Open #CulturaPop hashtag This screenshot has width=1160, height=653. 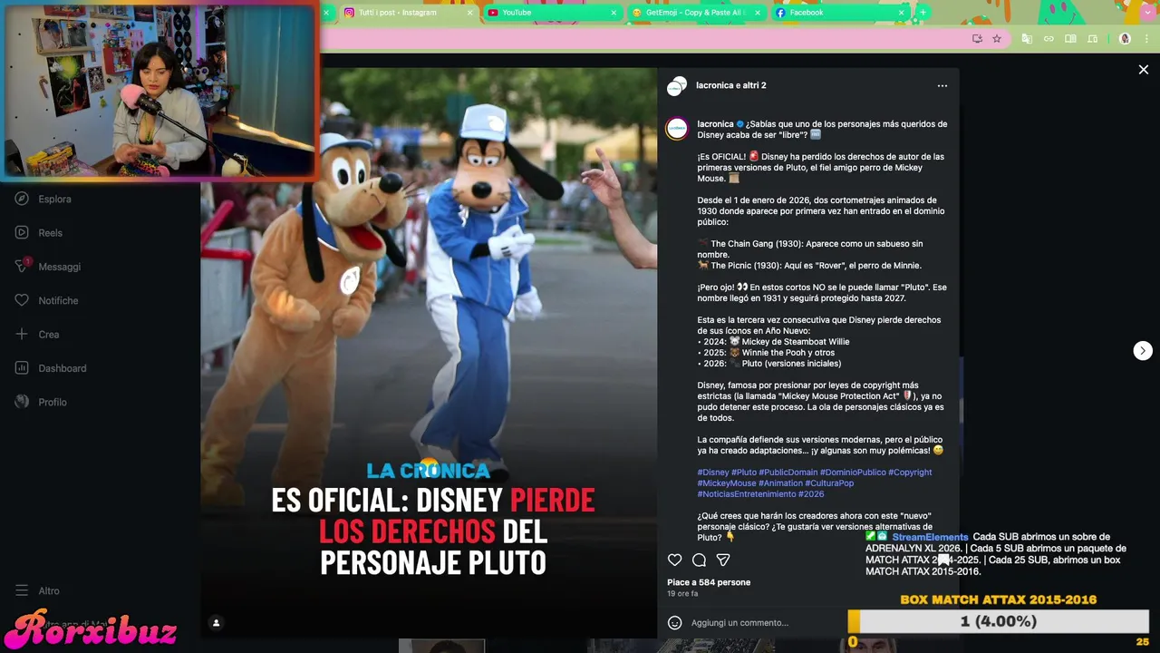tap(829, 483)
